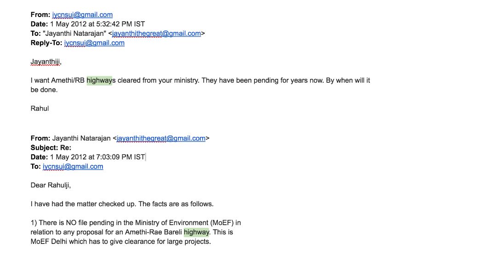Image resolution: width=489 pixels, height=260 pixels.
Task: Click the highlighted "highway" in first email body
Action: tap(99, 80)
